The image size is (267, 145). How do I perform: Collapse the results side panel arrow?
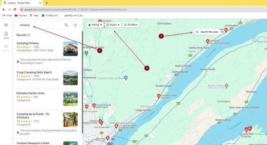(x=85, y=99)
